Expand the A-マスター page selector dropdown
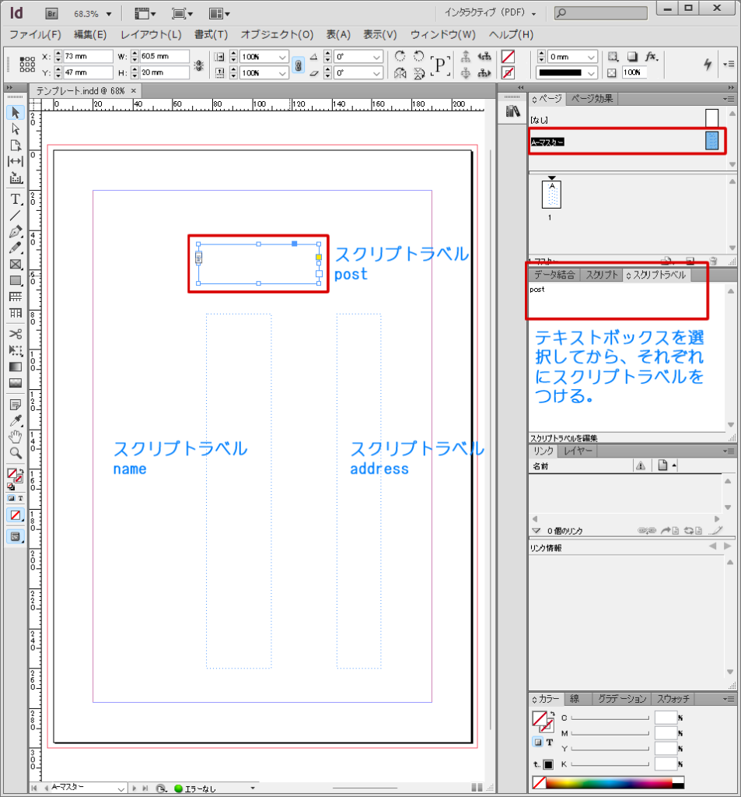This screenshot has height=797, width=741. coord(121,788)
